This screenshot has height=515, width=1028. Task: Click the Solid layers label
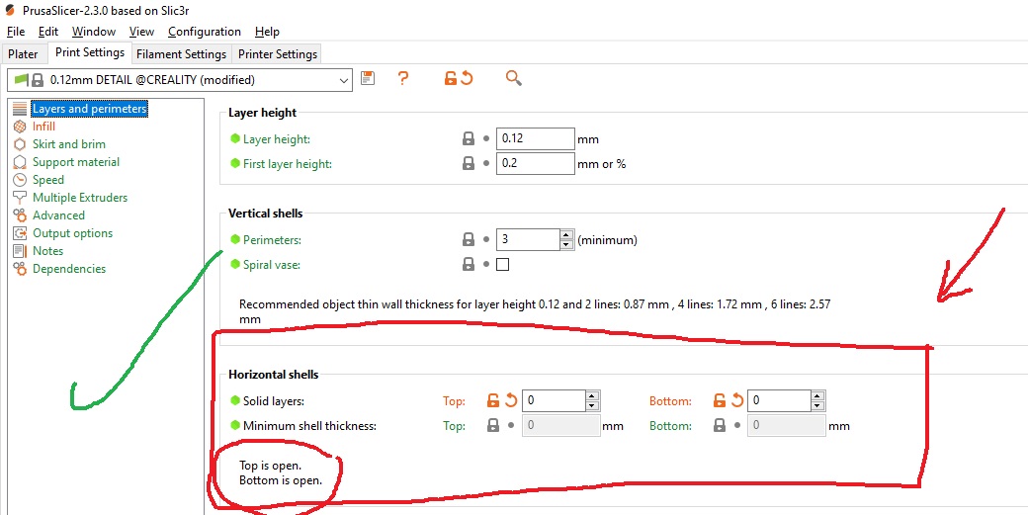tap(274, 401)
